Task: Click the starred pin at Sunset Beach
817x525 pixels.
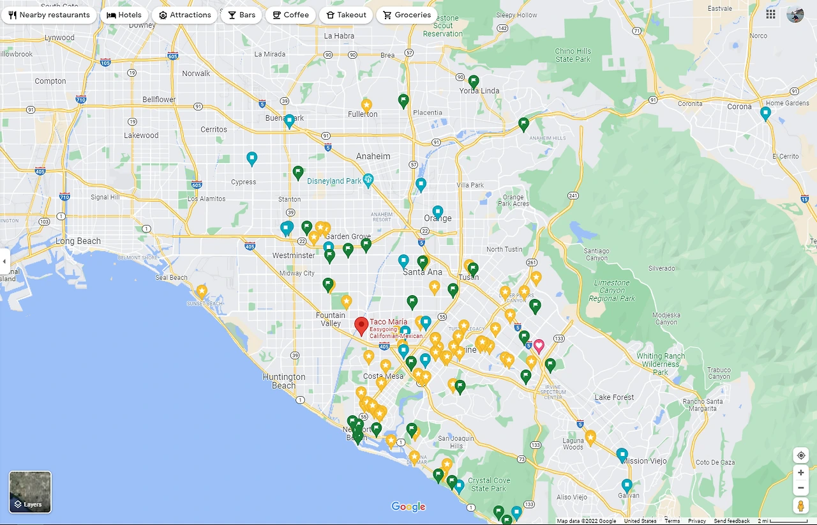Action: pyautogui.click(x=202, y=291)
